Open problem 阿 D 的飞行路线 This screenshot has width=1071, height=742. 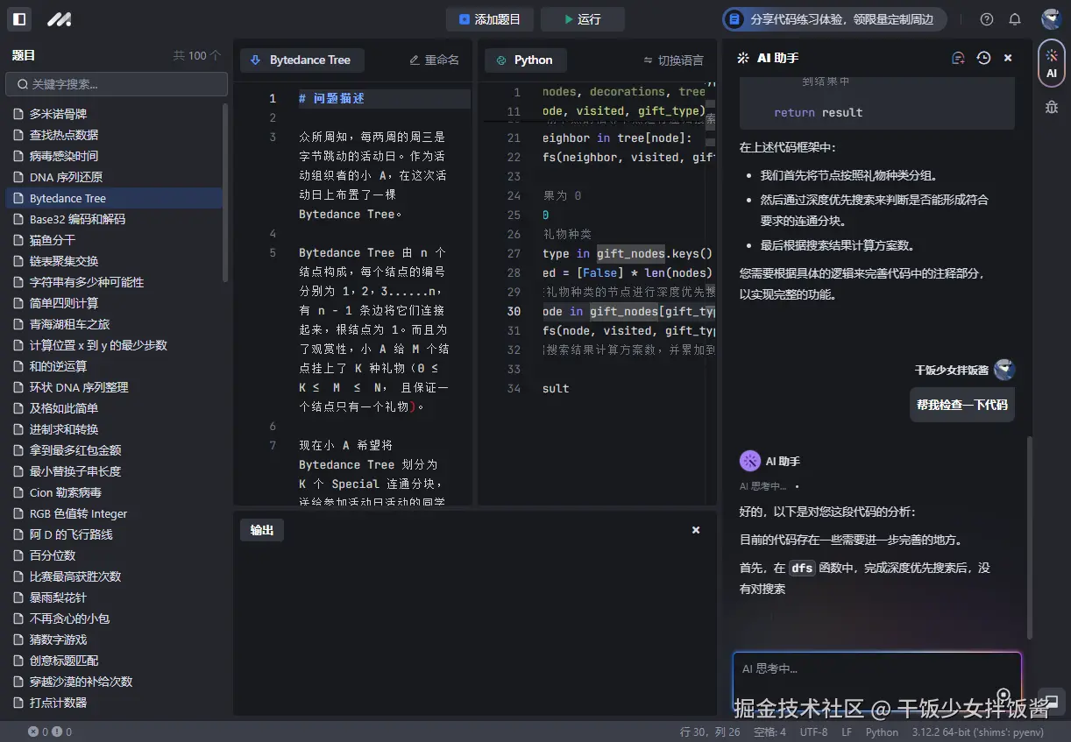[114, 534]
